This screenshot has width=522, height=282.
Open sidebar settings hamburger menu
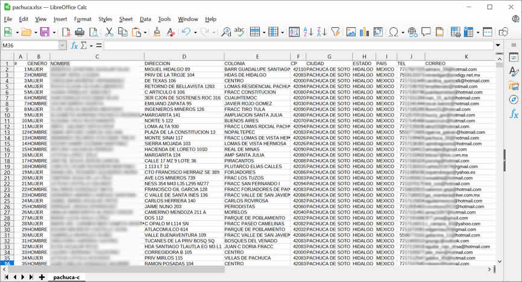click(514, 45)
